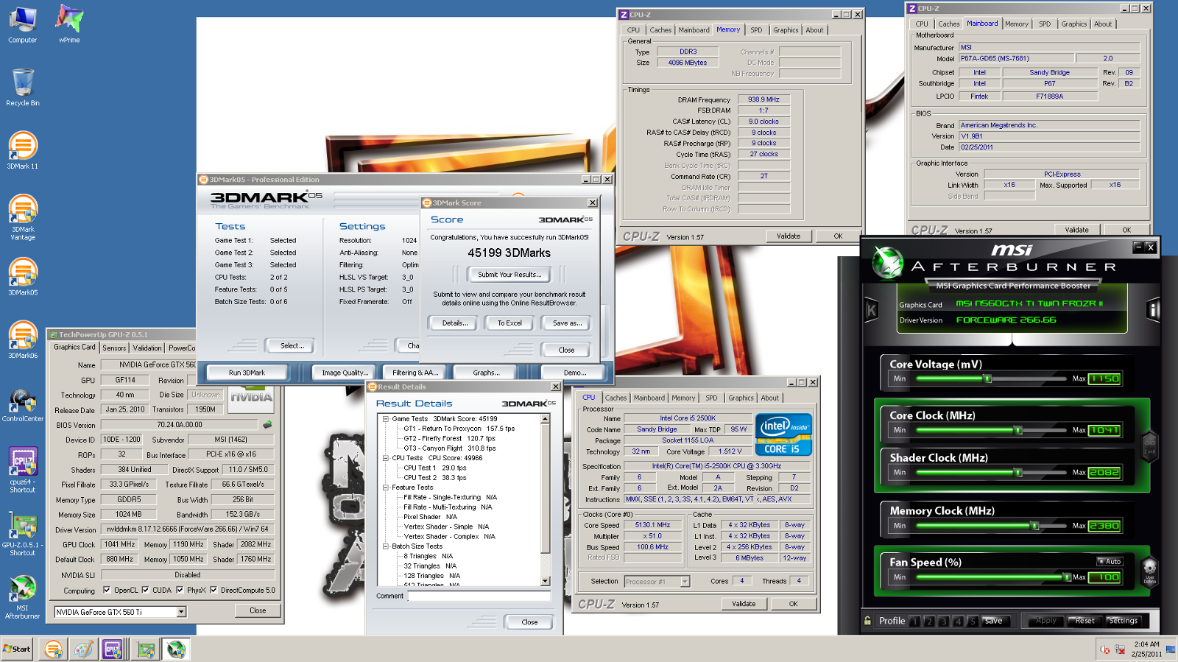The width and height of the screenshot is (1178, 662).
Task: Select Afterburner profile slot 1
Action: click(x=914, y=621)
